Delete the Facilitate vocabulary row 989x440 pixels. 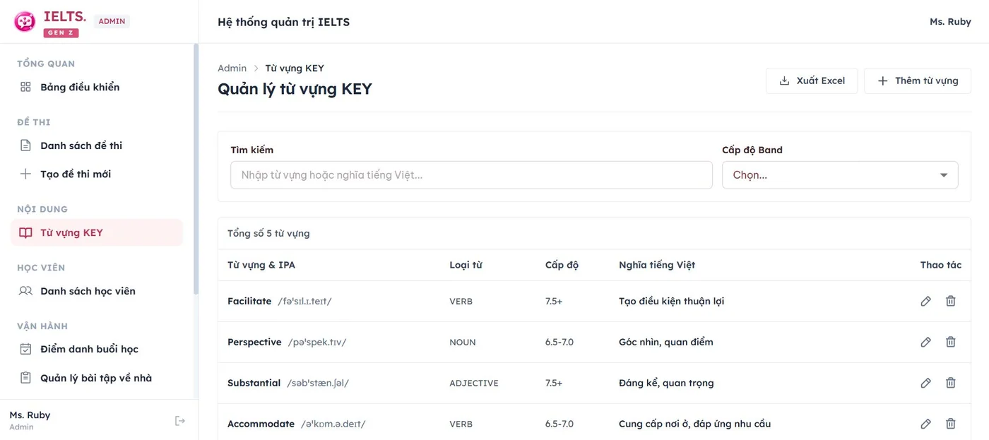[x=951, y=301]
